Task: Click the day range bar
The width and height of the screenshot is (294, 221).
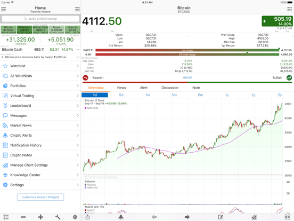Action: (187, 50)
